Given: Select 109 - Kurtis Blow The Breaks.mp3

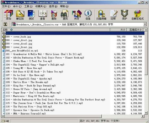Looking at the screenshot, I should click(27, 82).
